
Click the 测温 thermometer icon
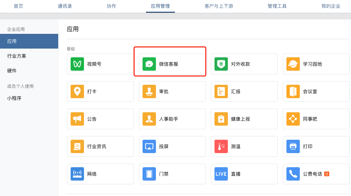coord(221,146)
